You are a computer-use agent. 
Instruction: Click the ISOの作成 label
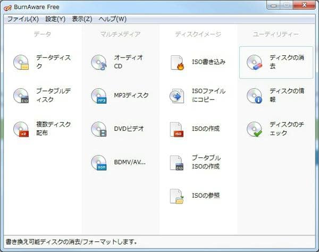pyautogui.click(x=206, y=129)
